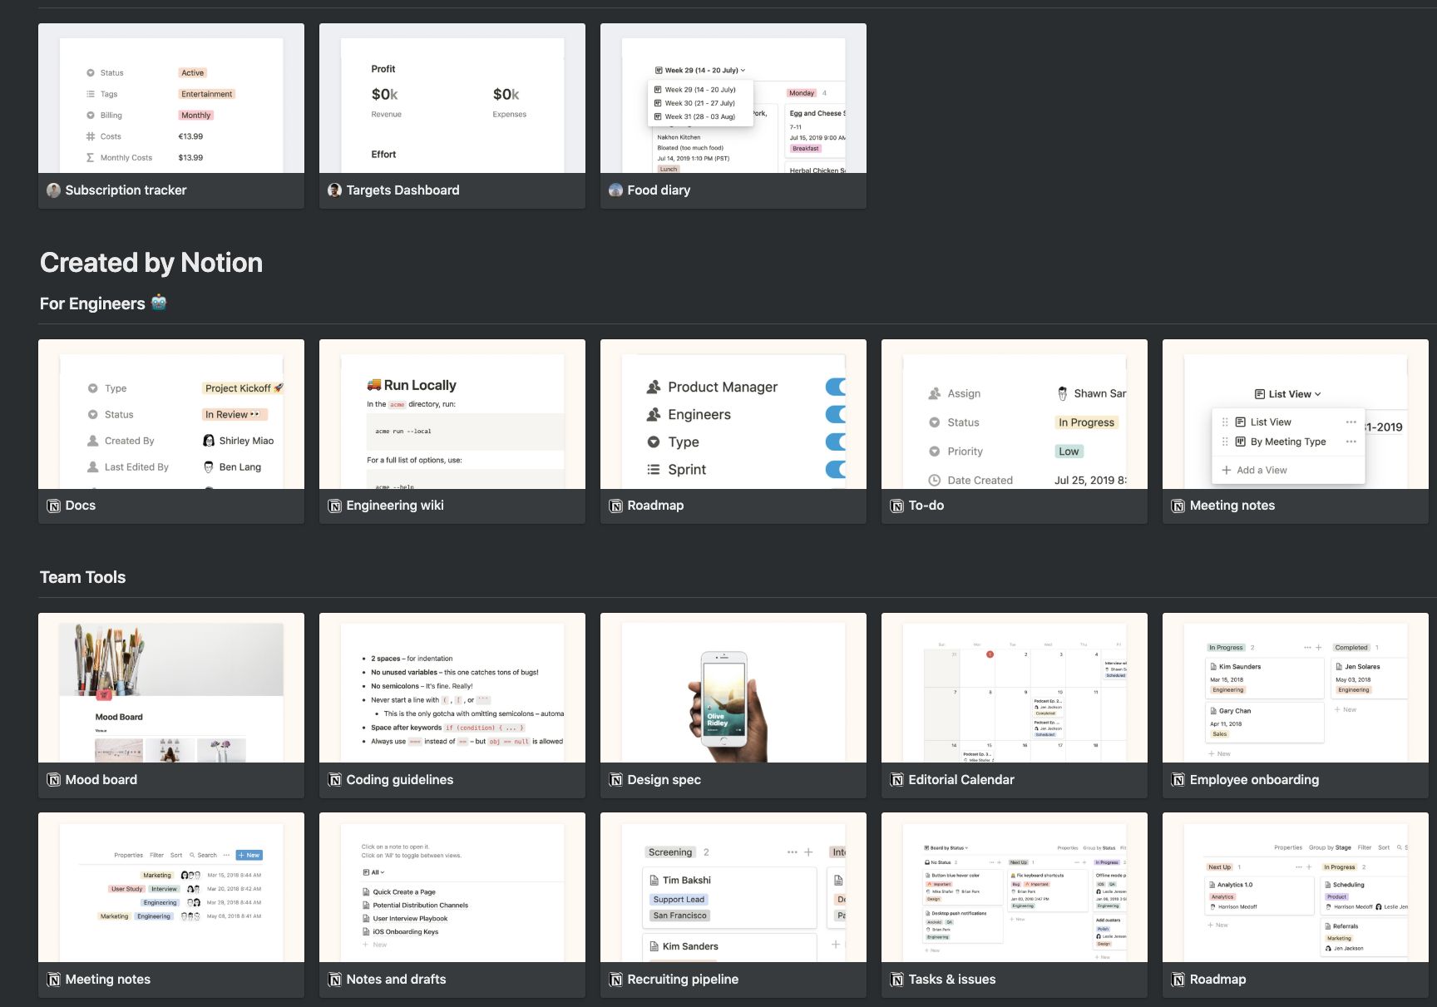Click the avatar icon next to Targets Dashboard
The image size is (1437, 1007).
[335, 190]
